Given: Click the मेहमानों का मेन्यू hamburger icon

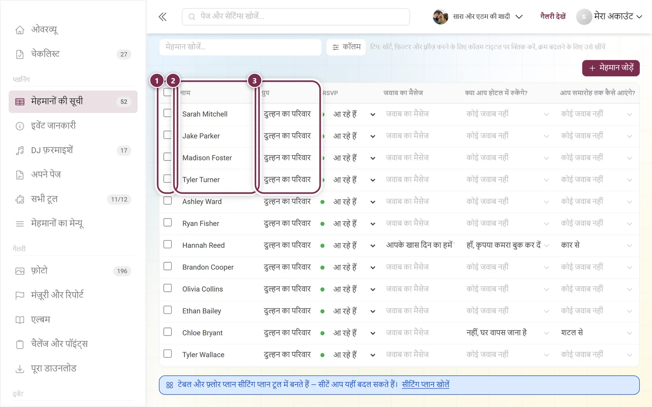Looking at the screenshot, I should (x=20, y=224).
